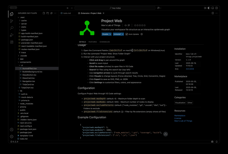Open the Customize Layout icon

coord(205,8)
